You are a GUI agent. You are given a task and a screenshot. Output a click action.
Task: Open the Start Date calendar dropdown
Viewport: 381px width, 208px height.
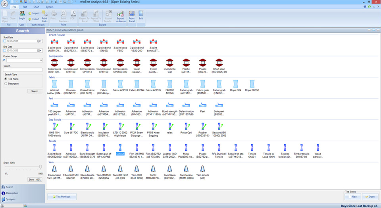[x=40, y=41]
